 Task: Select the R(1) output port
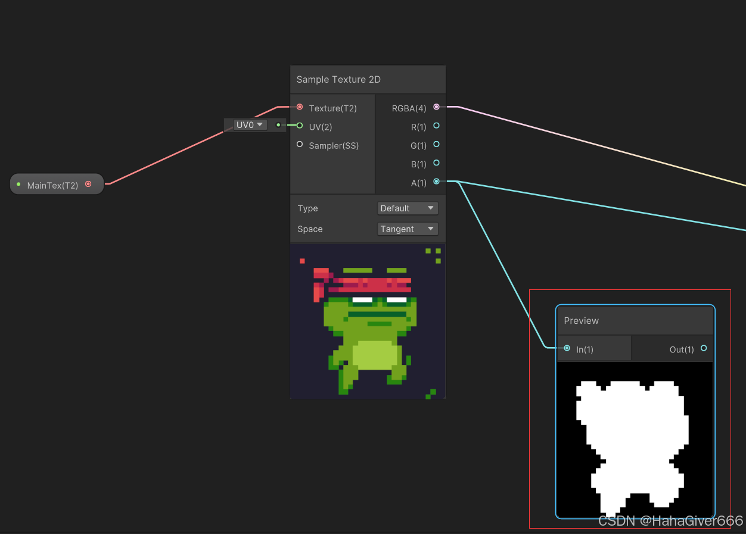pyautogui.click(x=436, y=126)
